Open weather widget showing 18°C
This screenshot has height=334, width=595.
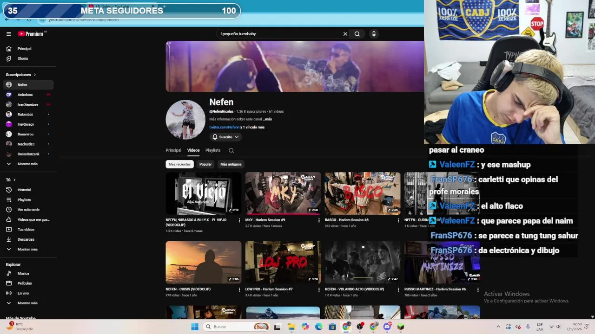(x=20, y=327)
